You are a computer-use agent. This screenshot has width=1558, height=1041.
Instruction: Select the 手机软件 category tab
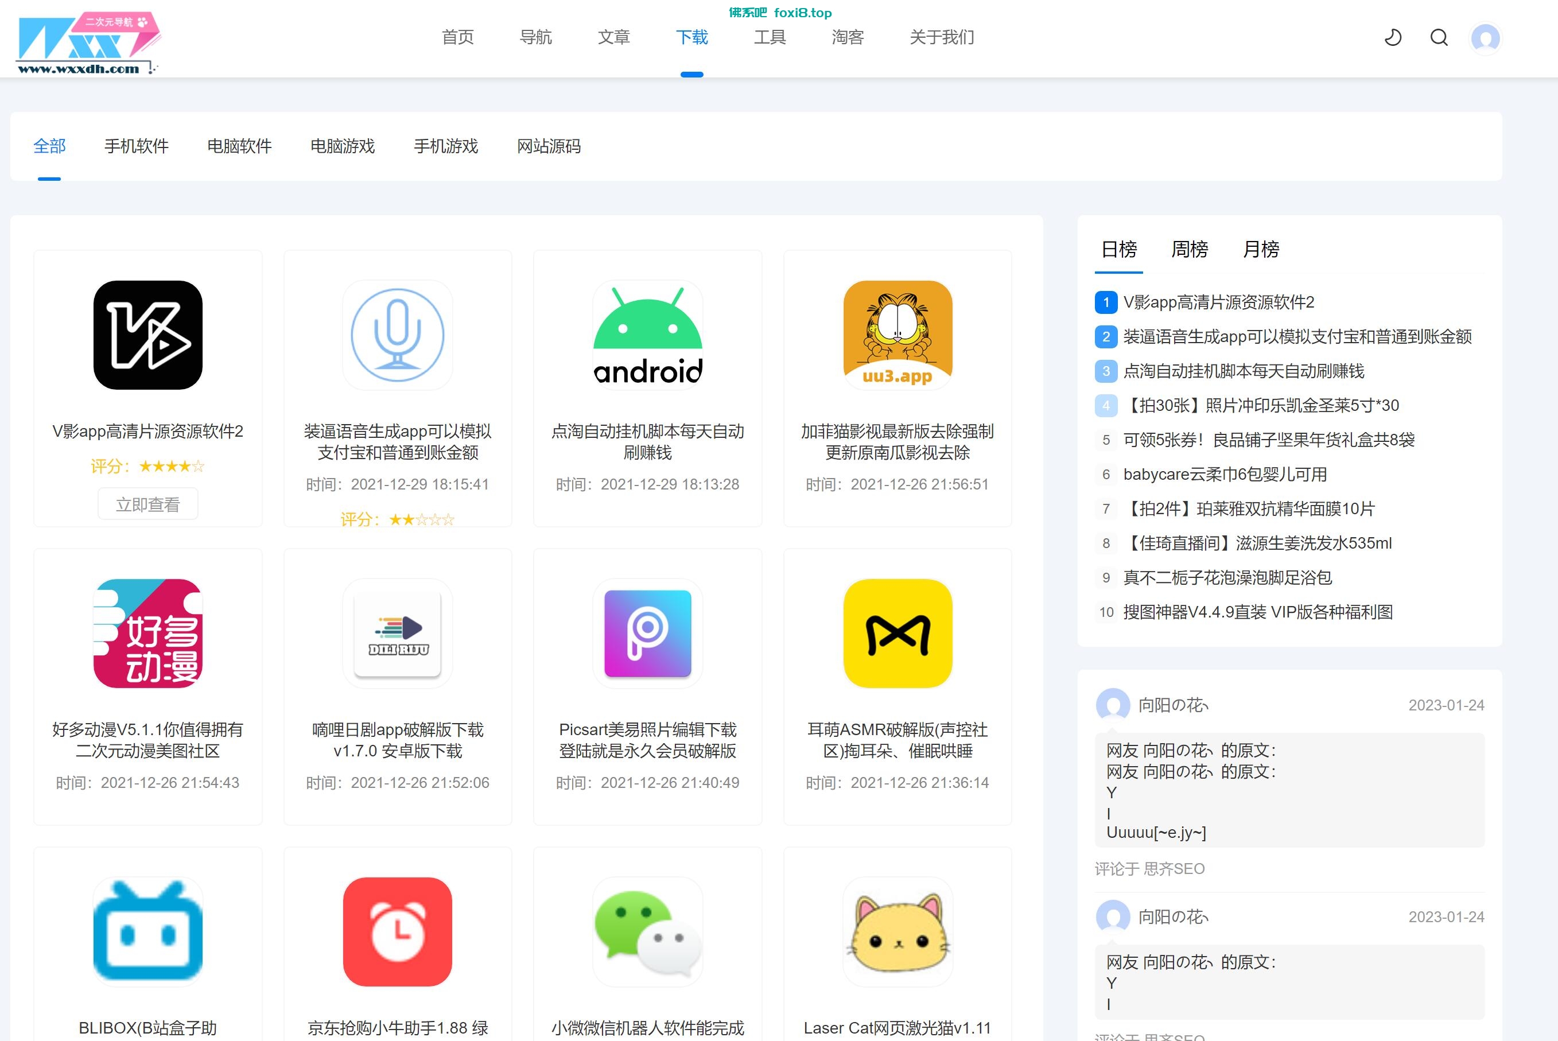coord(137,146)
